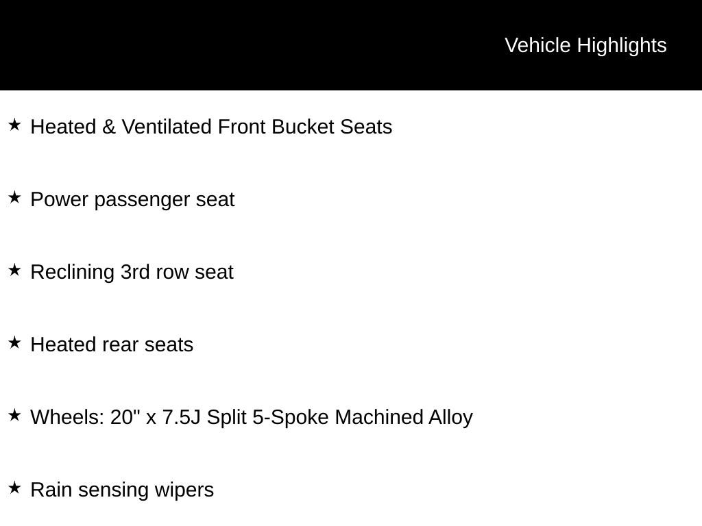Click the star beside Heated & Ventilated Front Bucket Seats
The width and height of the screenshot is (702, 526).
14,125
